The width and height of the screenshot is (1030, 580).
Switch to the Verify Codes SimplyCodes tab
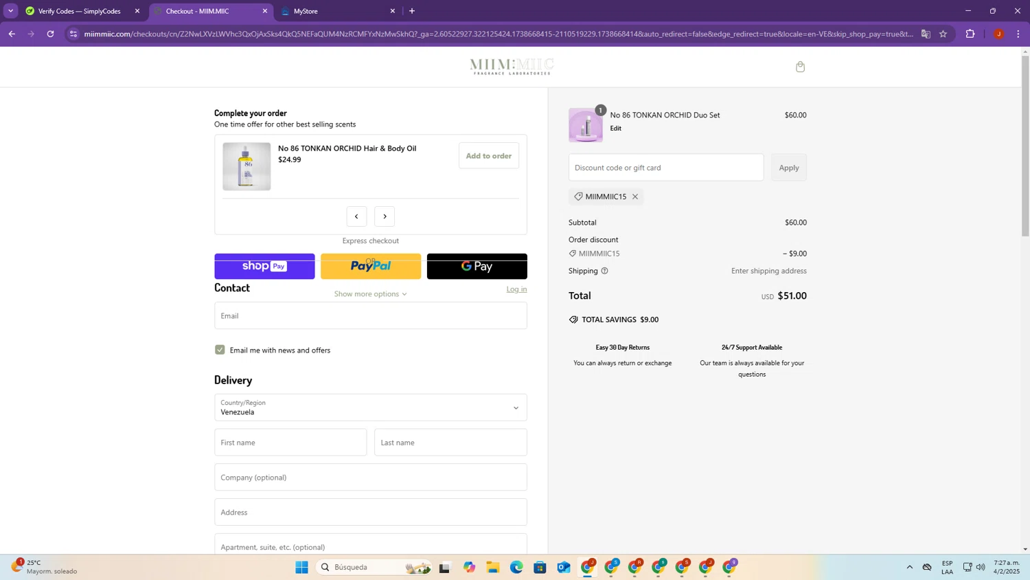click(79, 11)
